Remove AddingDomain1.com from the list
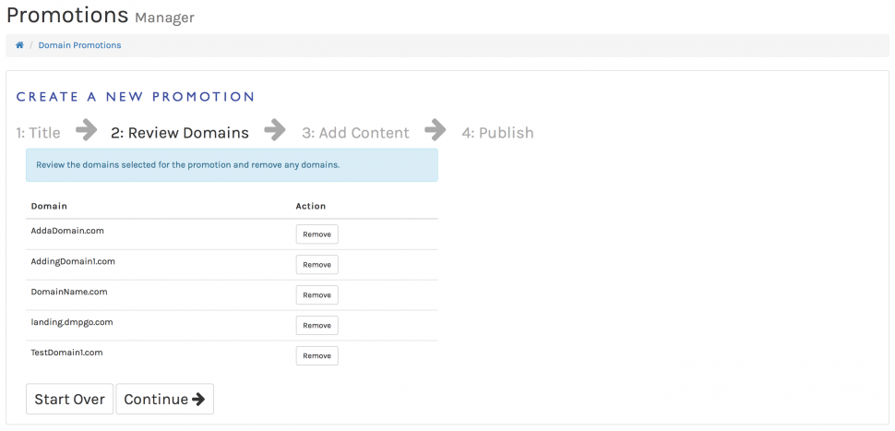This screenshot has height=431, width=895. [316, 265]
